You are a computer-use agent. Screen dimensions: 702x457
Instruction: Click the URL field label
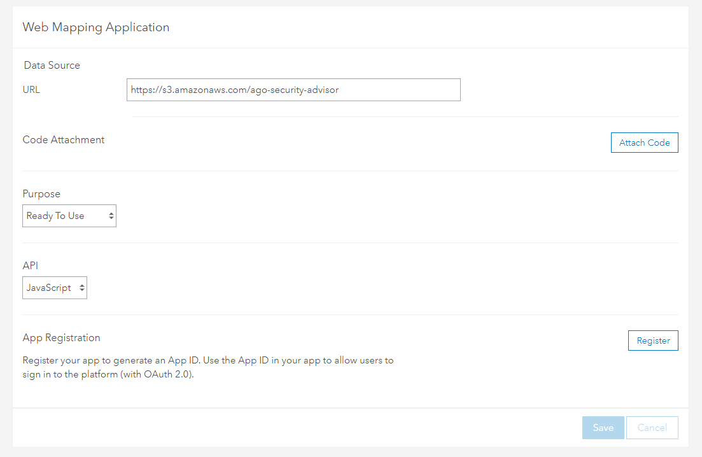31,90
